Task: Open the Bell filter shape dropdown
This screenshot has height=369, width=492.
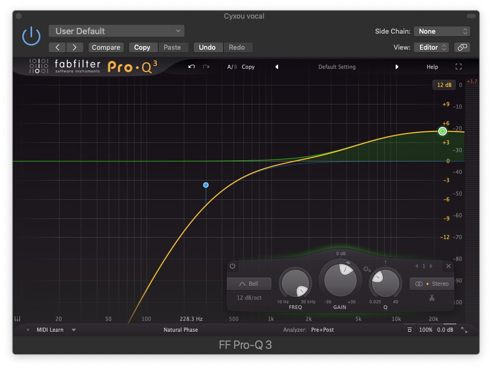Action: point(249,284)
